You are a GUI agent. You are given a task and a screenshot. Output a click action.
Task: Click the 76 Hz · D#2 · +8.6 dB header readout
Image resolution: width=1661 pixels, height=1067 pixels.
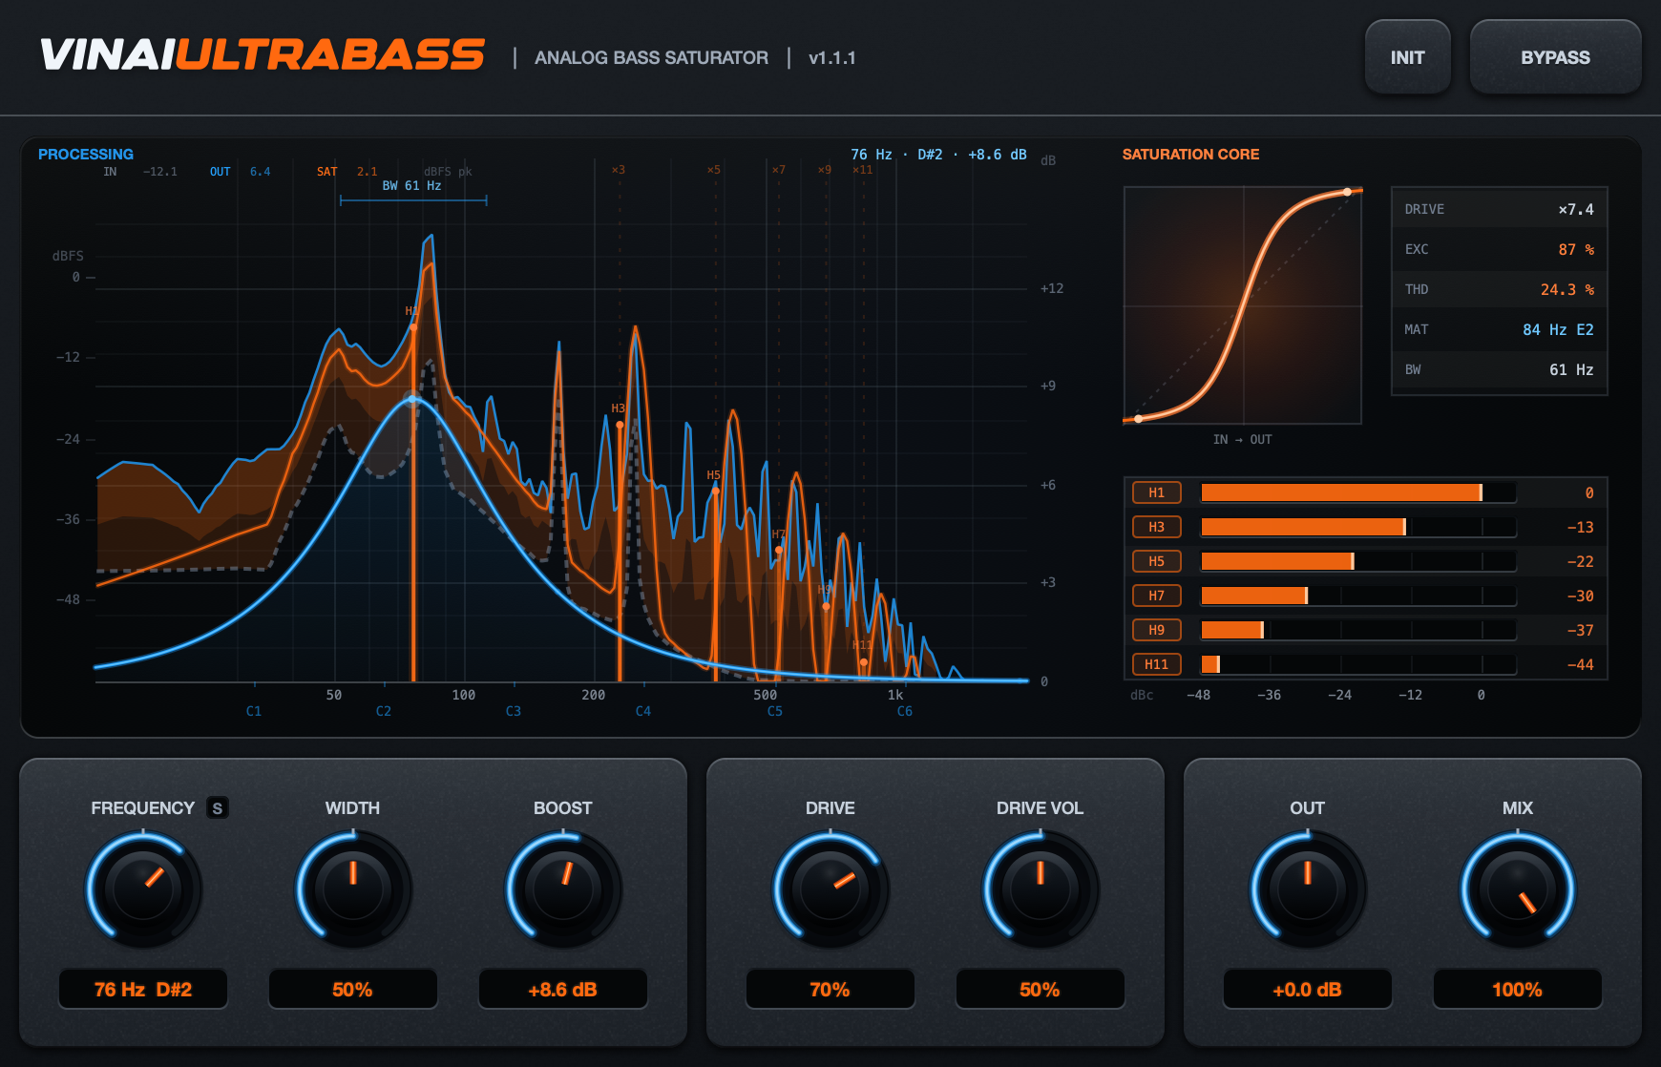tap(938, 155)
